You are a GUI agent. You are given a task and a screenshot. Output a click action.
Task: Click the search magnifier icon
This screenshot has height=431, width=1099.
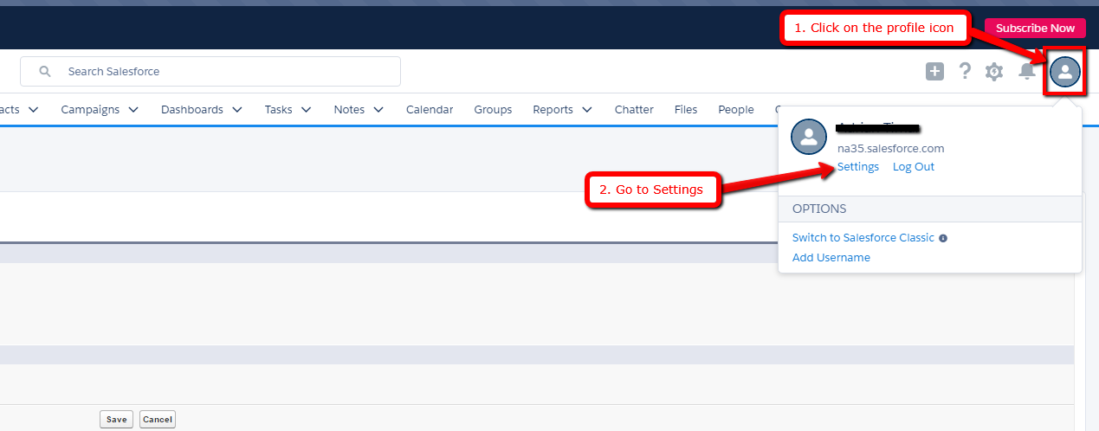click(x=45, y=72)
